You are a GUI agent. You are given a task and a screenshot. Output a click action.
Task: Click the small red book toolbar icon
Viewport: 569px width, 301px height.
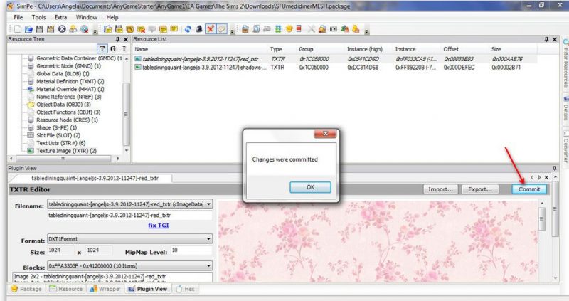(299, 28)
